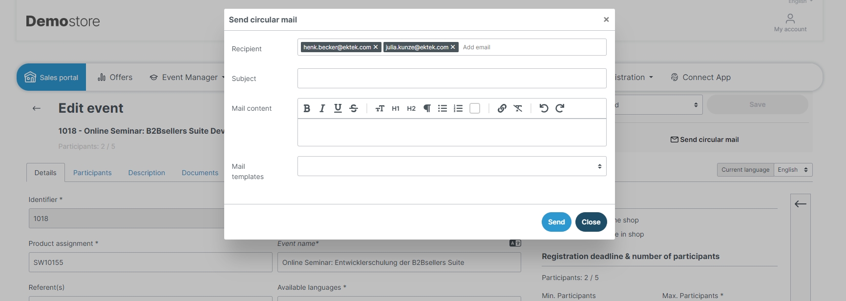Remove henk.becker@ektek.com from recipients
Image resolution: width=846 pixels, height=301 pixels.
tap(376, 47)
